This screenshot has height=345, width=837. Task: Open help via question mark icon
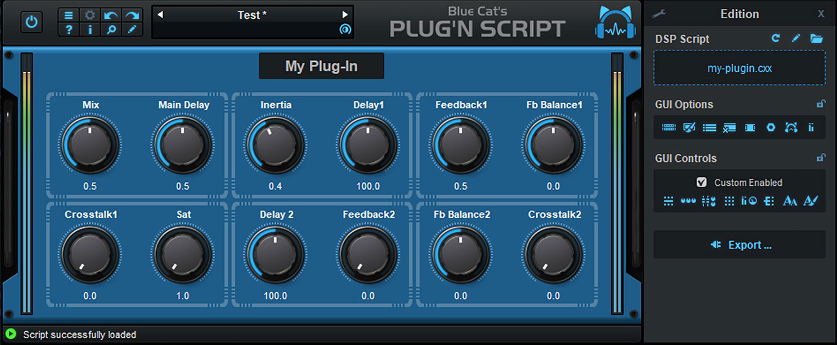pos(69,30)
